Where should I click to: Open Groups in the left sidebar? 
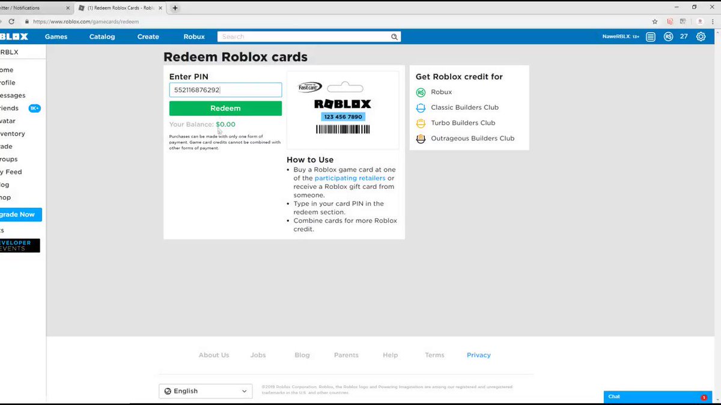point(9,159)
